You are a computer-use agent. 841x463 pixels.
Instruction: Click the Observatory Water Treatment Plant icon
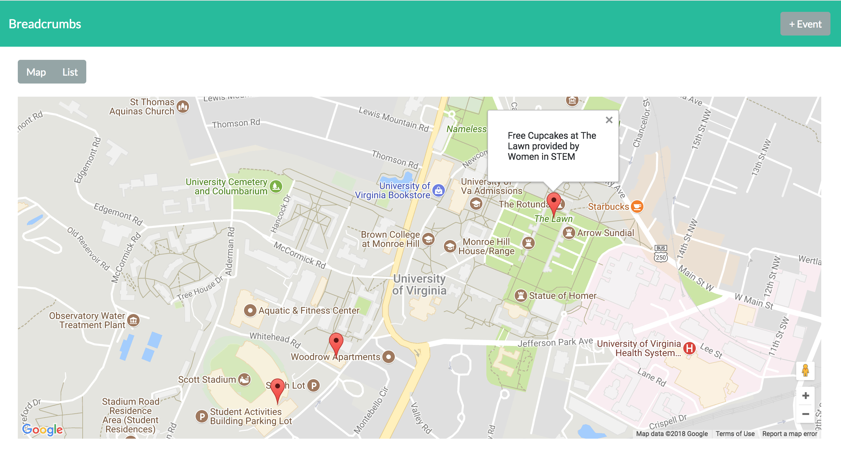(133, 320)
